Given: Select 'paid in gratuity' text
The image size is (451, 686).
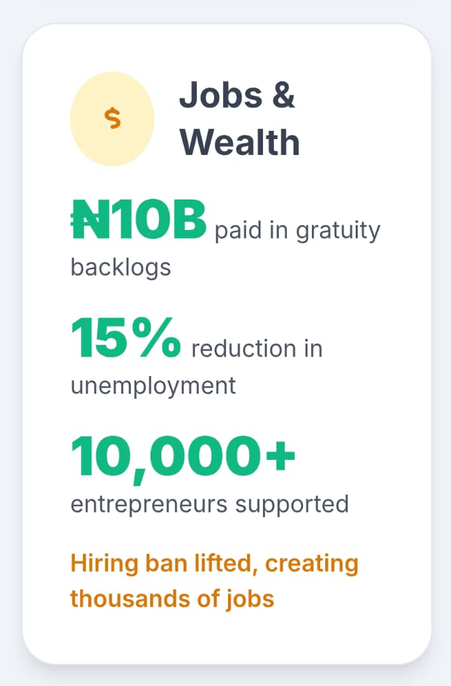Looking at the screenshot, I should pyautogui.click(x=297, y=231).
